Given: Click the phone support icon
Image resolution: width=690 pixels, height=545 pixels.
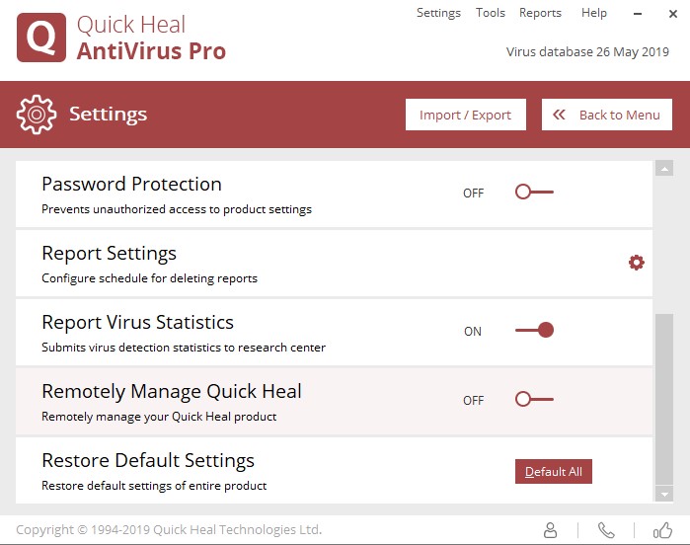Looking at the screenshot, I should coord(606,530).
